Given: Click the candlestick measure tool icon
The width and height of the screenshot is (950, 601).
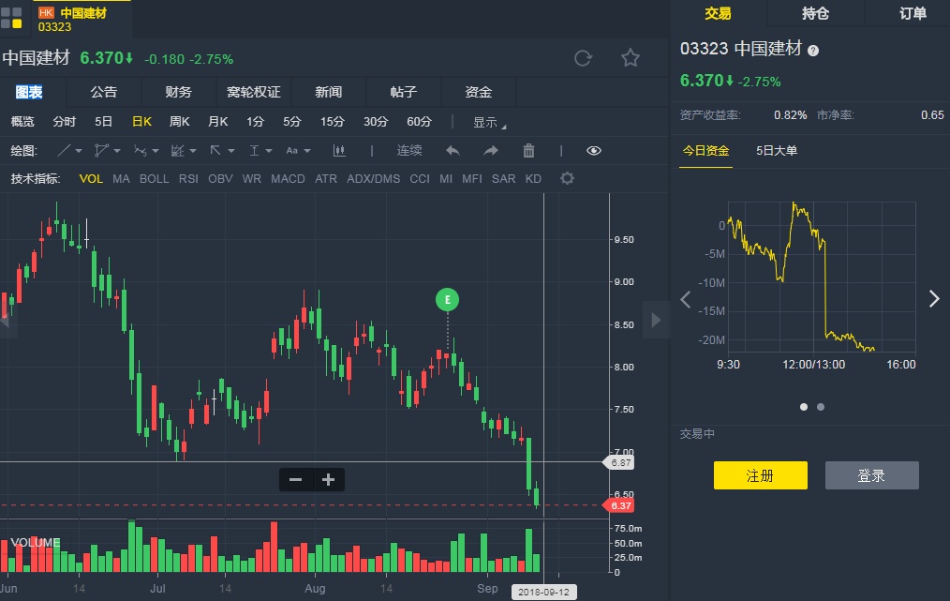Looking at the screenshot, I should pyautogui.click(x=339, y=150).
